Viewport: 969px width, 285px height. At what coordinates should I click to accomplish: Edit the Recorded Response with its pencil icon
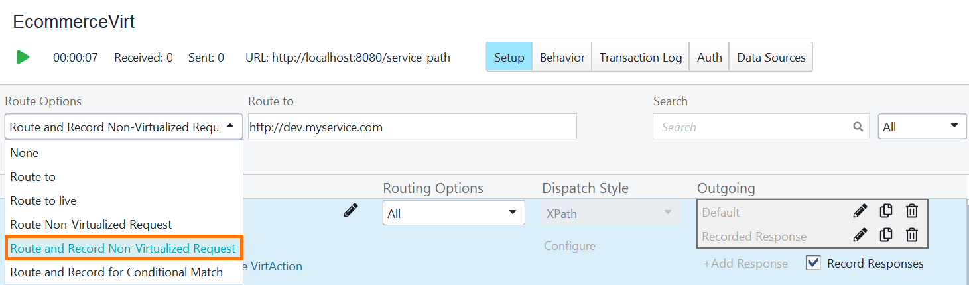click(x=860, y=235)
